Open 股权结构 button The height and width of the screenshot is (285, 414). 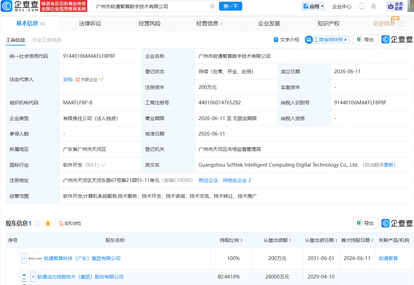pos(70,223)
